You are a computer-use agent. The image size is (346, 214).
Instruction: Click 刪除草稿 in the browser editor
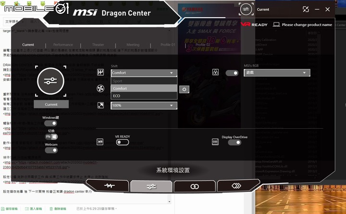pyautogui.click(x=60, y=209)
